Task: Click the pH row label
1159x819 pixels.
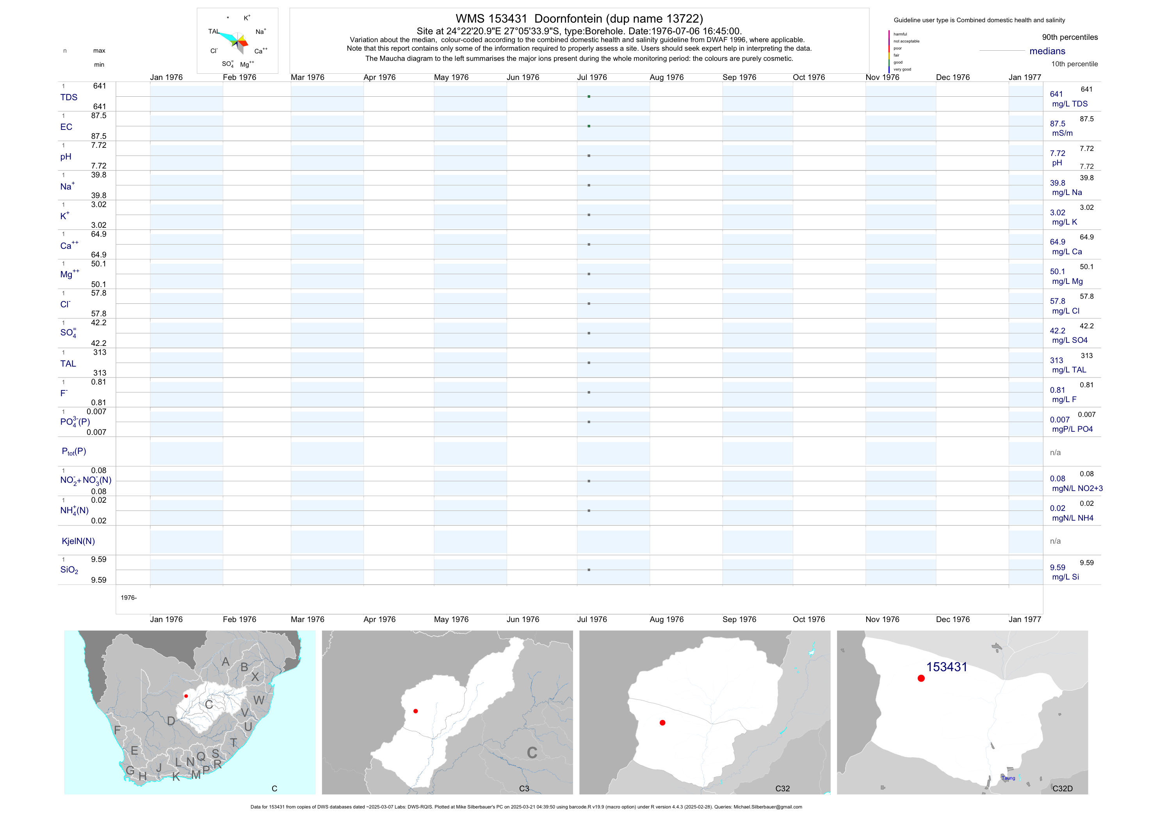Action: pyautogui.click(x=66, y=156)
